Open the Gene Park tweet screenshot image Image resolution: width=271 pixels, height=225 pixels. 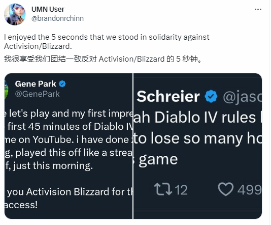coord(69,146)
